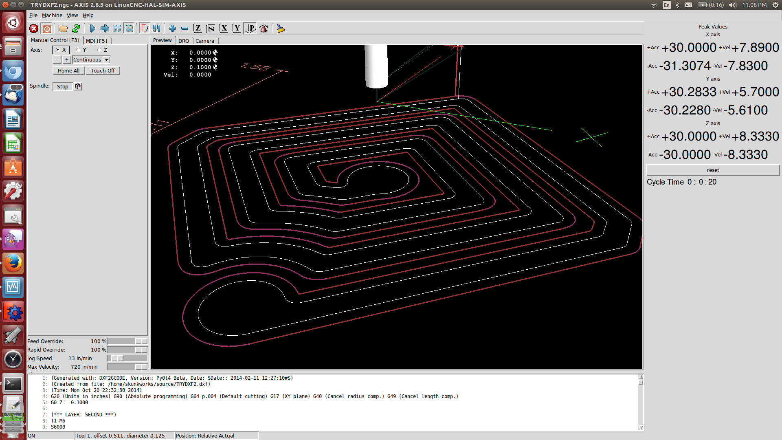Open Ubuntu dash home
The width and height of the screenshot is (782, 440).
coord(13,23)
